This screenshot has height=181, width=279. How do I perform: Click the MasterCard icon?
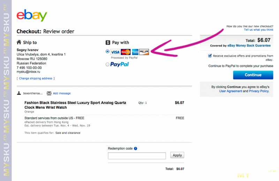126,52
